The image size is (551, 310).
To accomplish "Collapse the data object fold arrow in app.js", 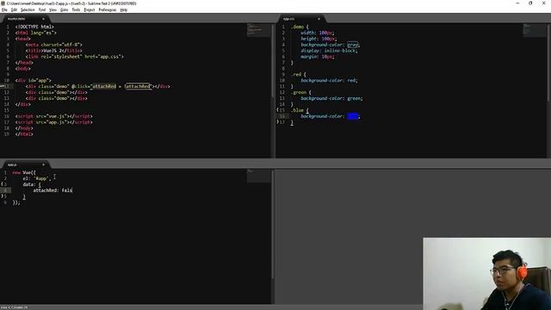I will (2, 184).
